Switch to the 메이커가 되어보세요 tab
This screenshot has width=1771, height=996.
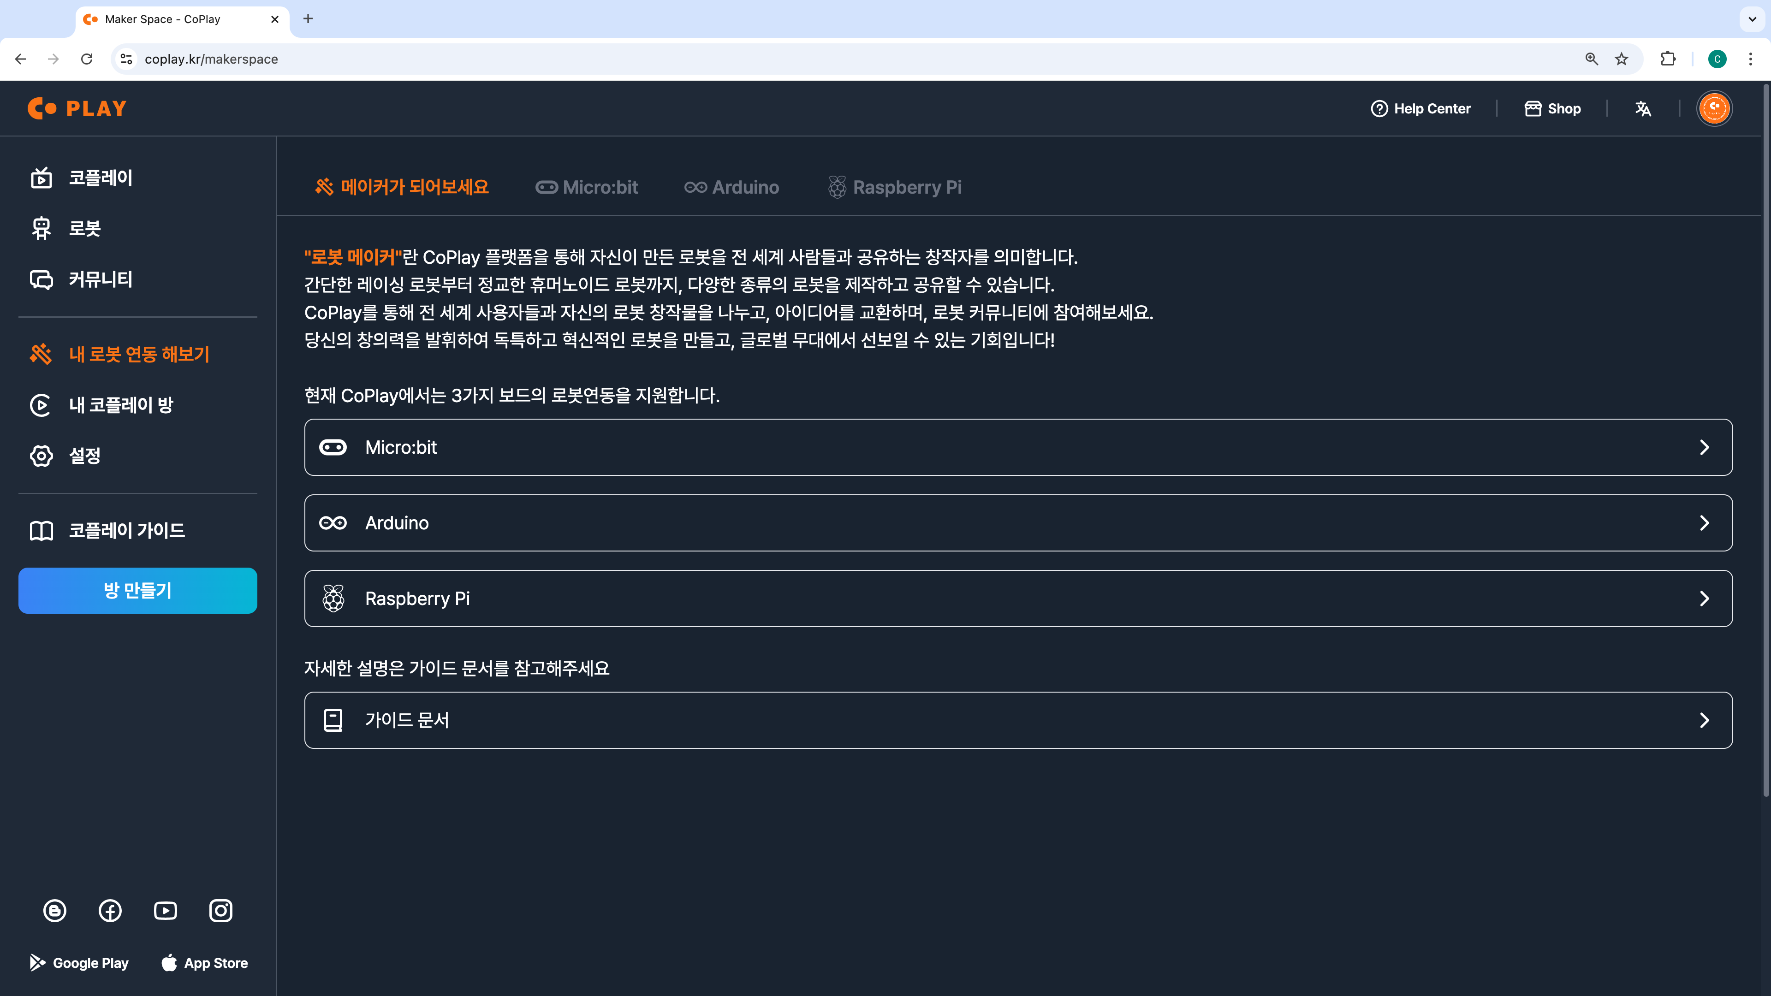(402, 187)
